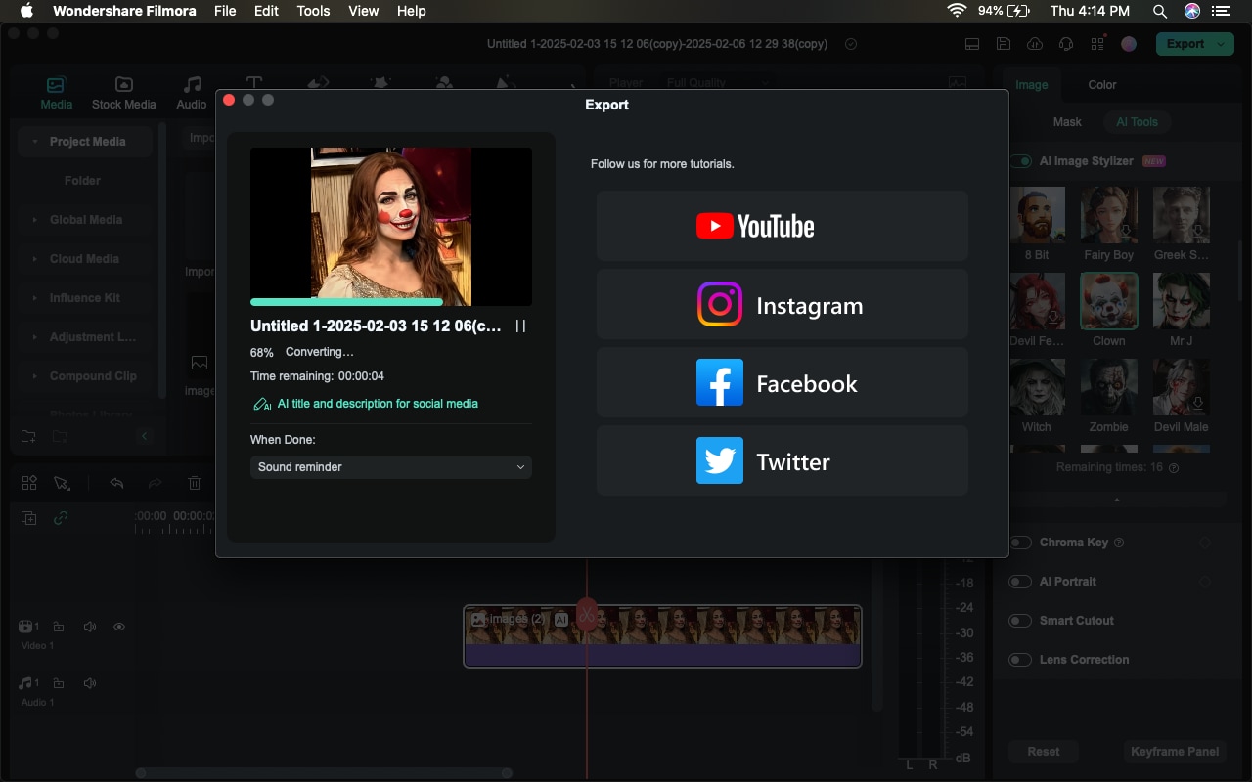Save the project with floppy icon

(x=1004, y=44)
